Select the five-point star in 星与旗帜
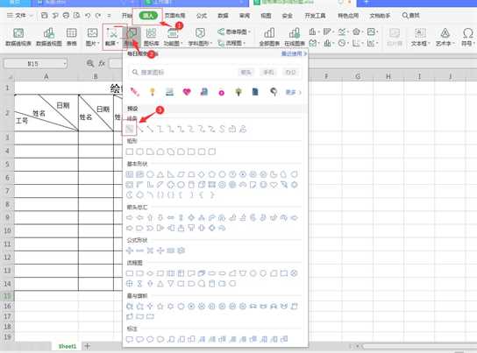 click(160, 307)
